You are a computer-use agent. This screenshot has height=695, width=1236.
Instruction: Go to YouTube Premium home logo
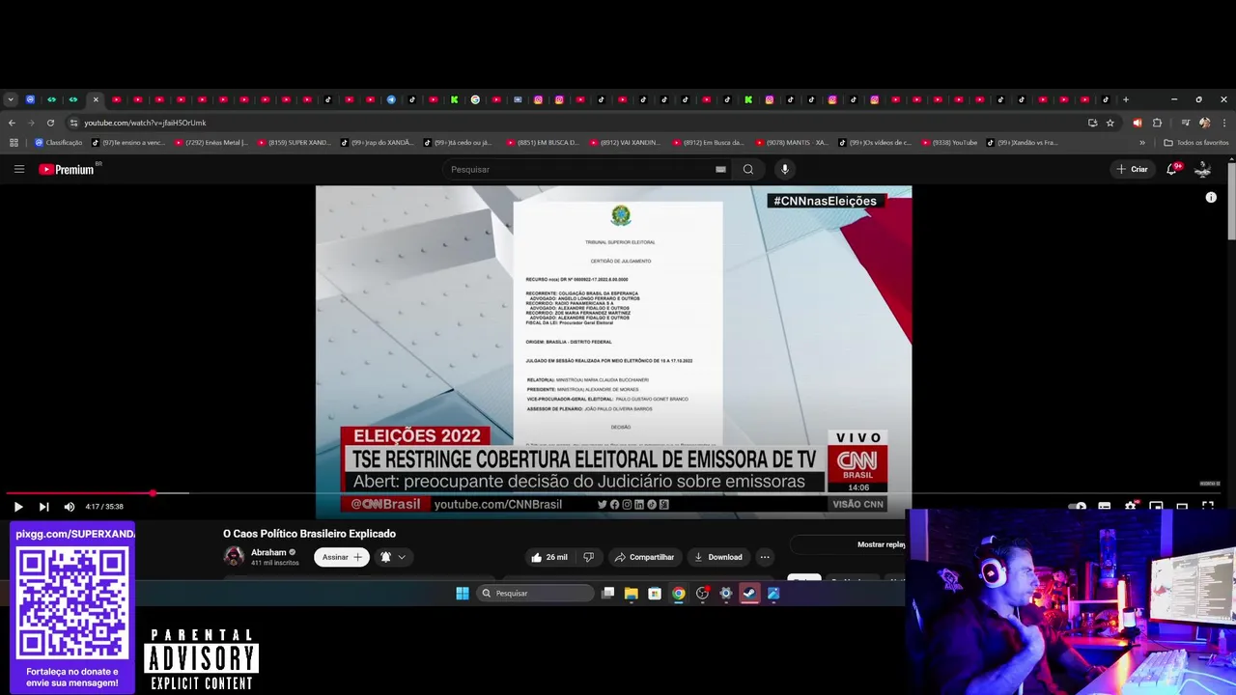(x=67, y=169)
